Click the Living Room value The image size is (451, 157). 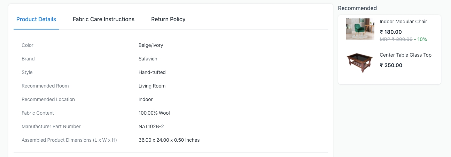click(152, 86)
